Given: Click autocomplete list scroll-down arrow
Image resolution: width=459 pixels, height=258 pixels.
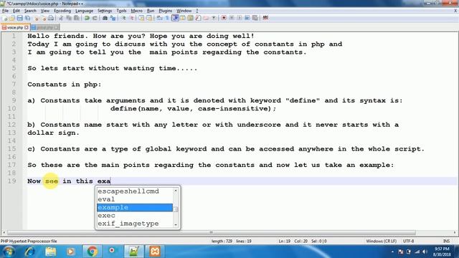Looking at the screenshot, I should (176, 224).
